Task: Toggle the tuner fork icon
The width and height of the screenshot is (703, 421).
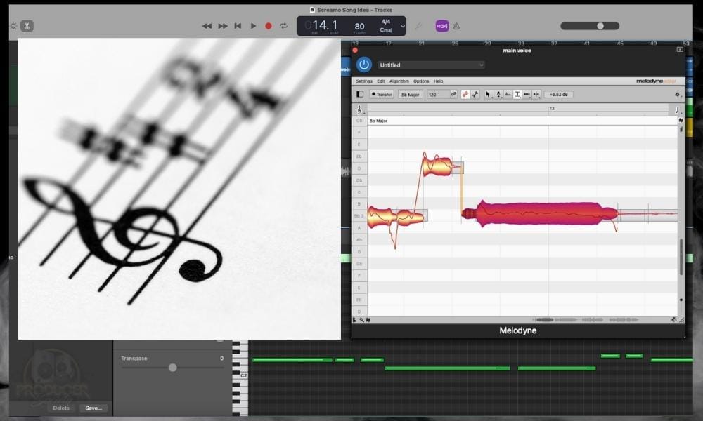Action: pyautogui.click(x=418, y=26)
